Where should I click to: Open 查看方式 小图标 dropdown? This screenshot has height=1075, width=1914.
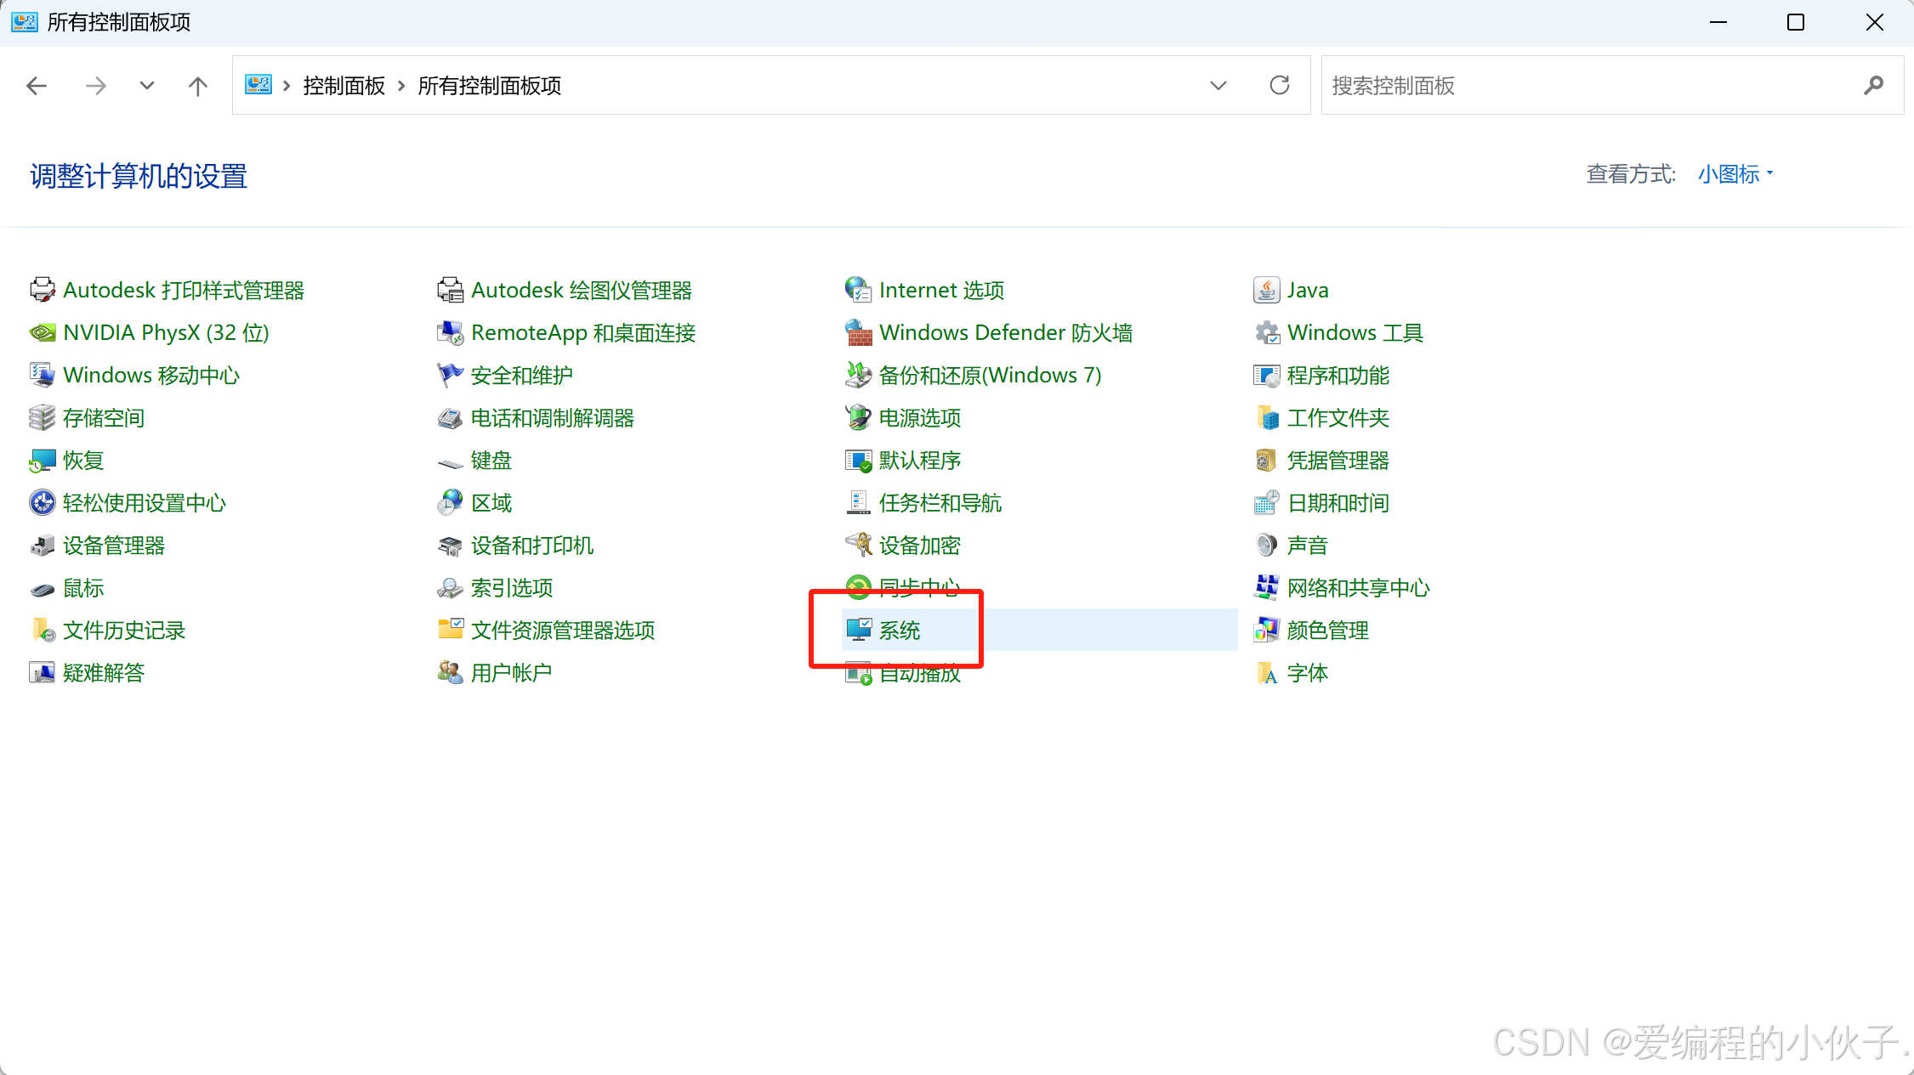click(x=1735, y=174)
